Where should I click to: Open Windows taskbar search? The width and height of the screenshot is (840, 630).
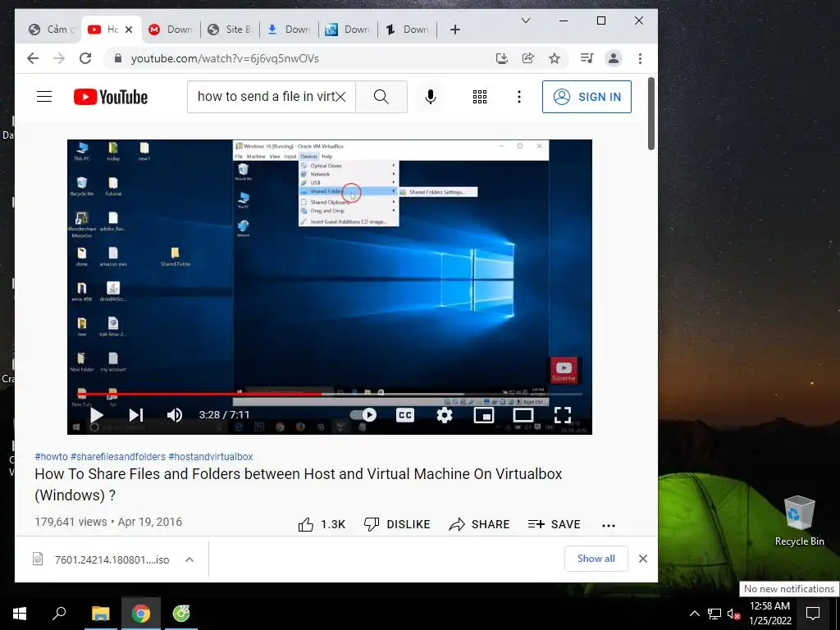[x=59, y=614]
